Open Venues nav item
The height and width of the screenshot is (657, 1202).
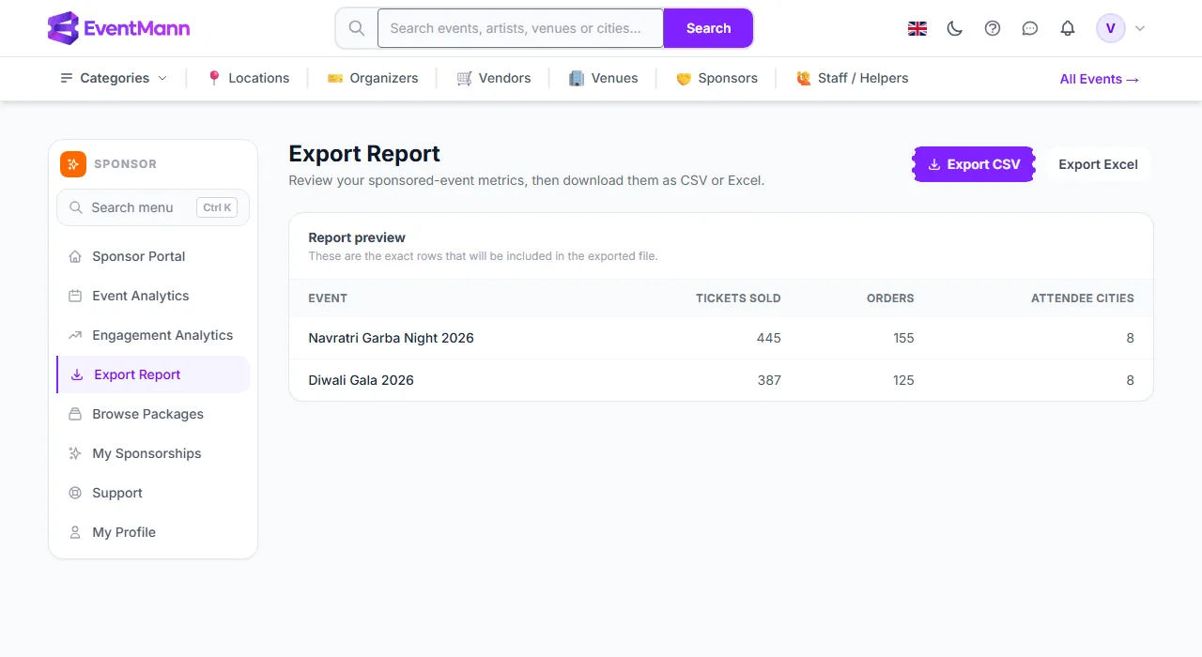[604, 78]
